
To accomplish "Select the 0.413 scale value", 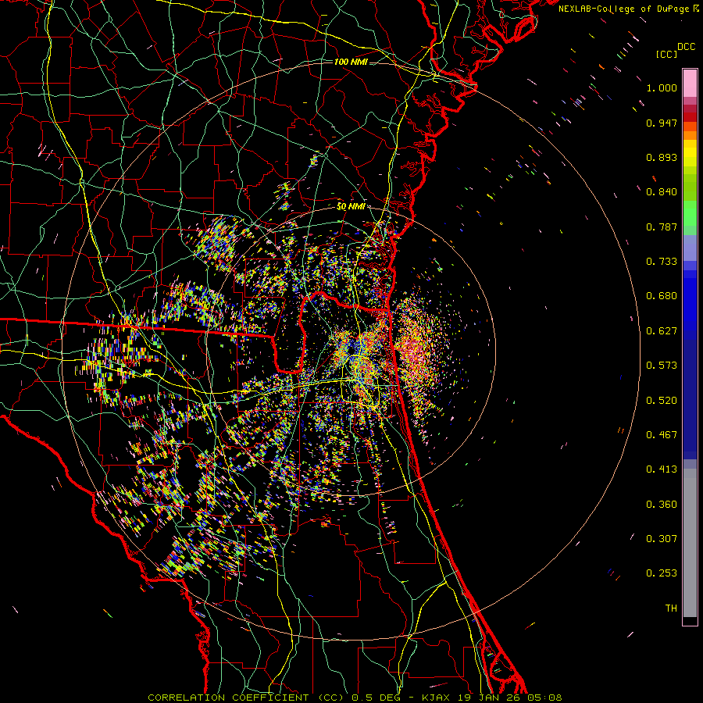I will [x=662, y=469].
